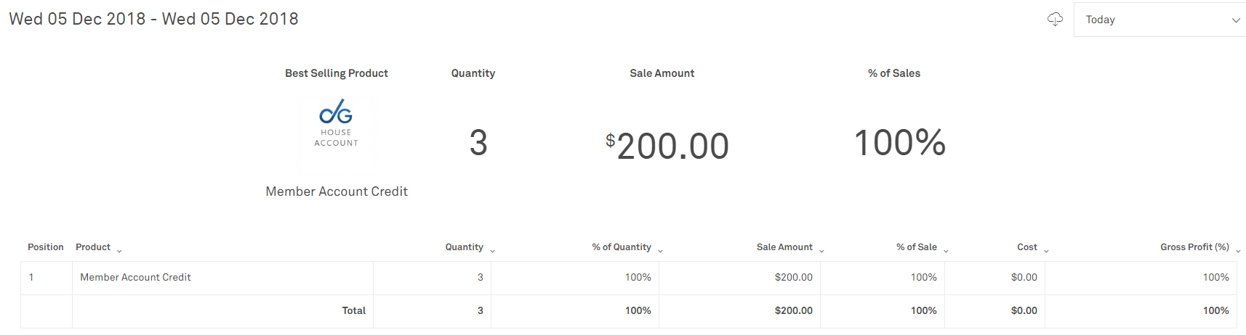Screen dimensions: 1246x335
Task: Click the cloud download export icon
Action: pyautogui.click(x=1055, y=20)
